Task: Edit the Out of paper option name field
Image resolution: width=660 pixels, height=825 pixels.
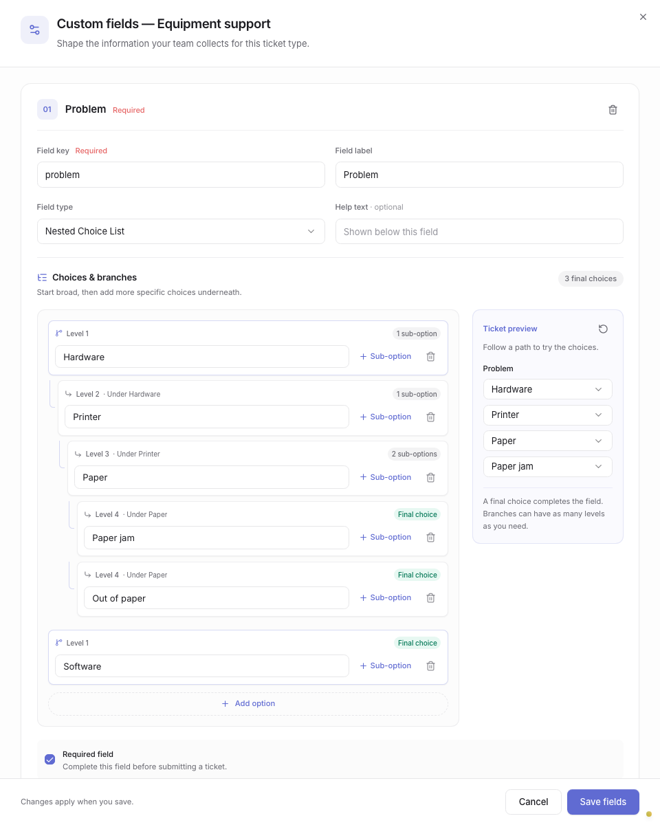Action: 217,598
